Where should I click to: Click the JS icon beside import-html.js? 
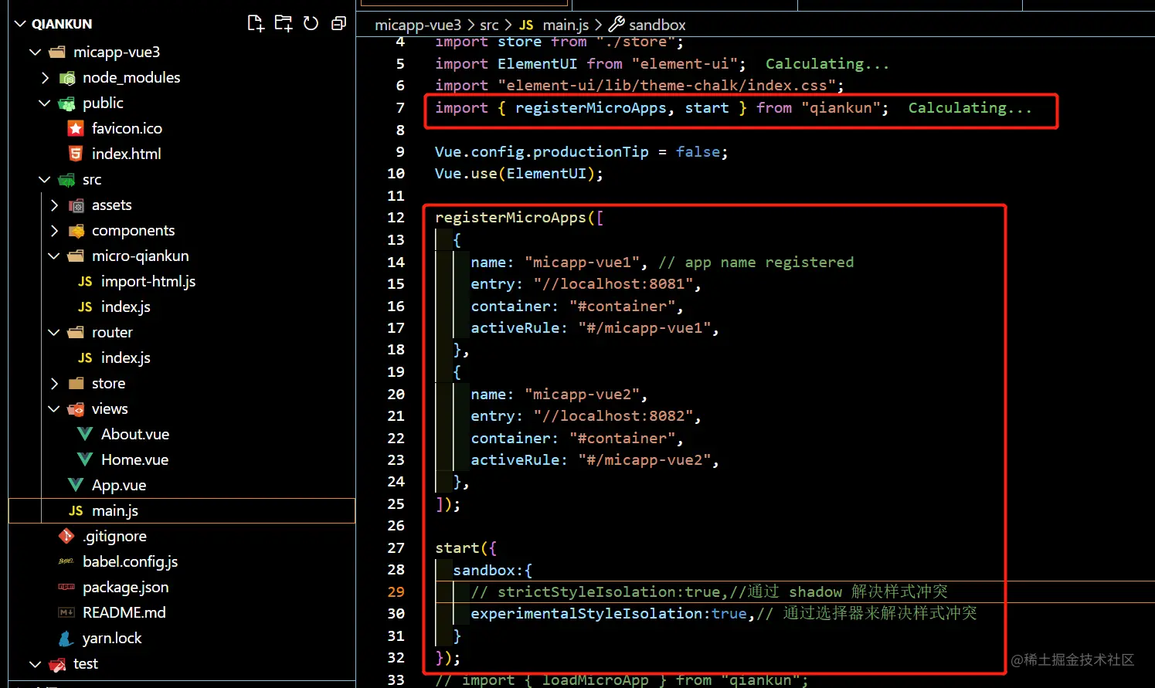pyautogui.click(x=85, y=281)
